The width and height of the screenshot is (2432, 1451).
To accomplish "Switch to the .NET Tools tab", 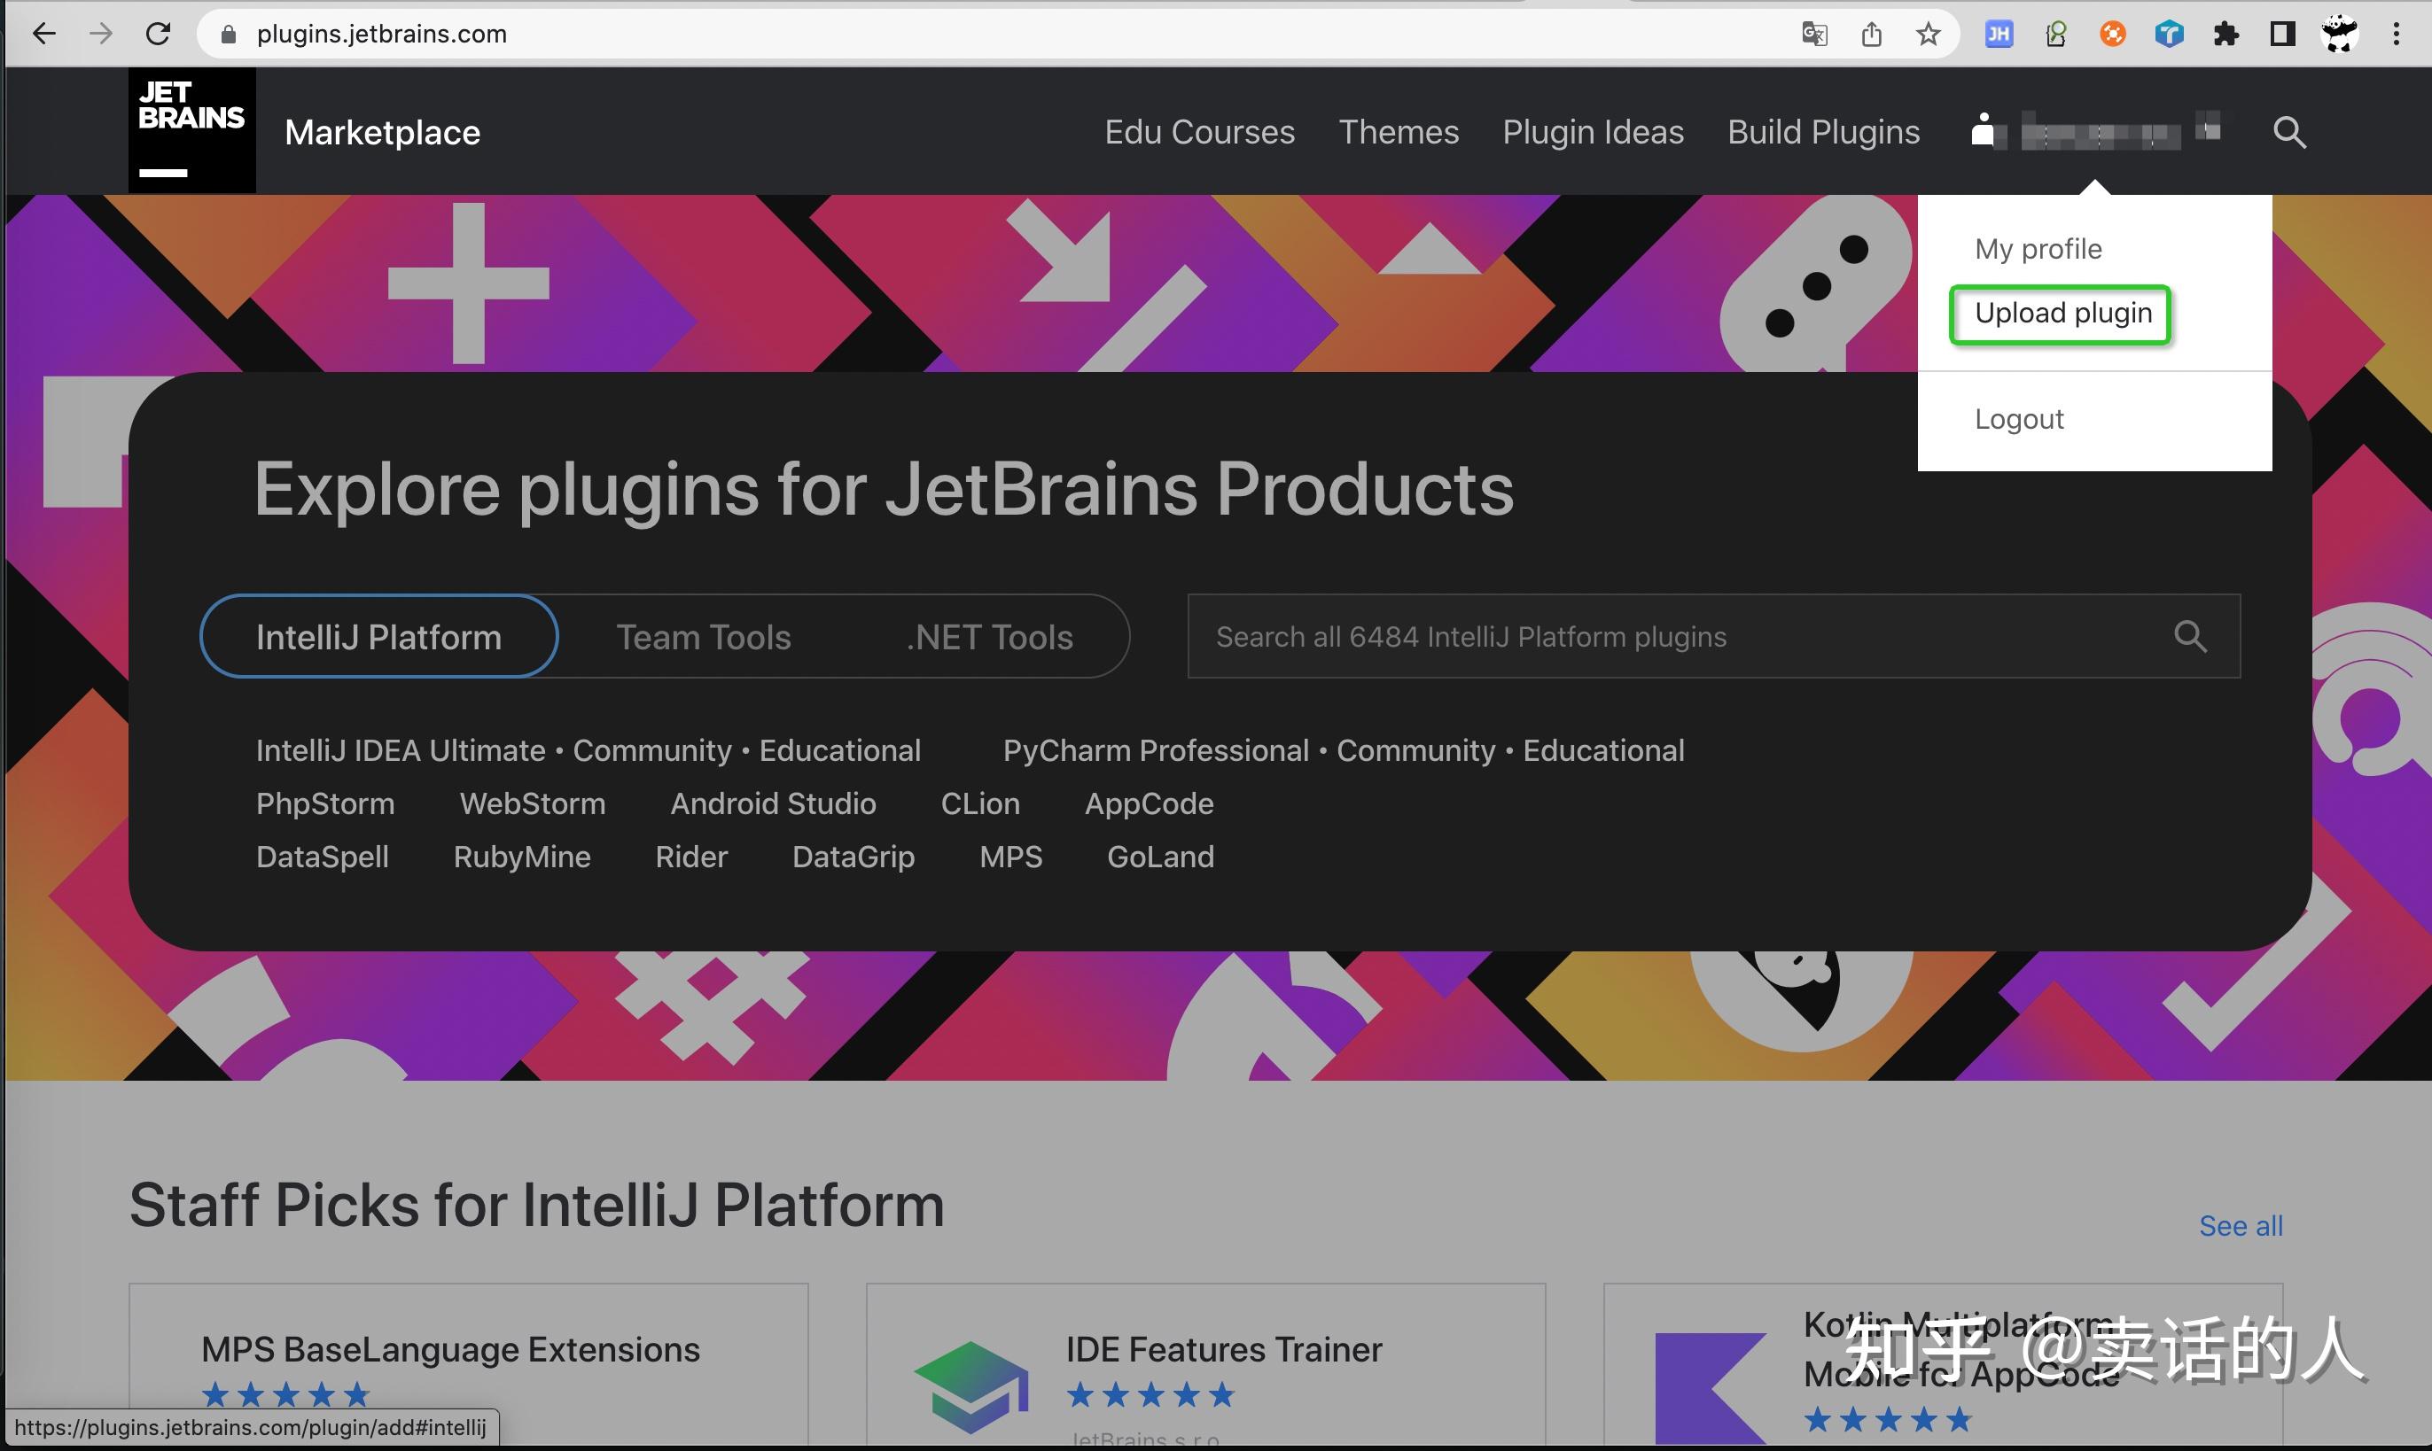I will [x=989, y=637].
